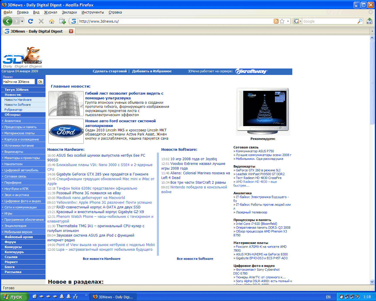Open Рубрикатор sidebar link
Image resolution: width=376 pixels, height=301 pixels.
click(13, 110)
